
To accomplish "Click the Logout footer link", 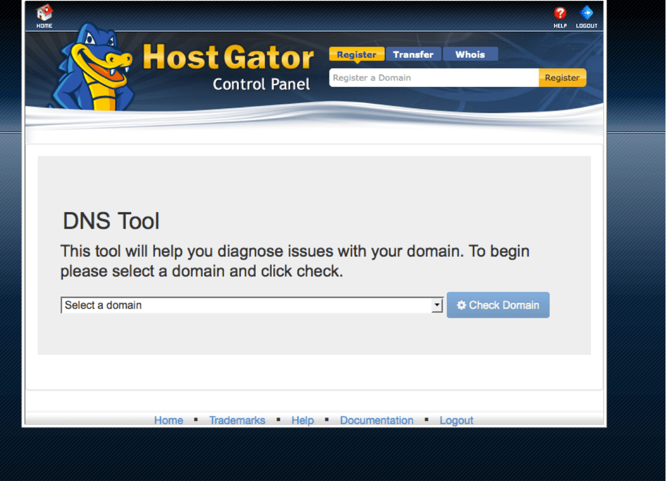I will [x=456, y=420].
